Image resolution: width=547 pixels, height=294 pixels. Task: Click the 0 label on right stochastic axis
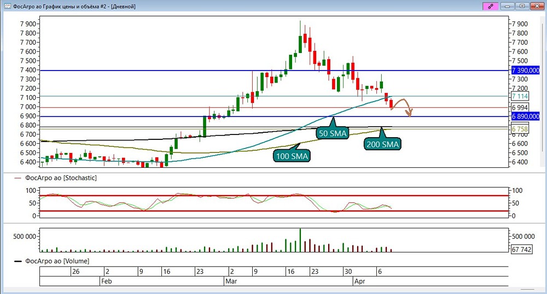514,216
